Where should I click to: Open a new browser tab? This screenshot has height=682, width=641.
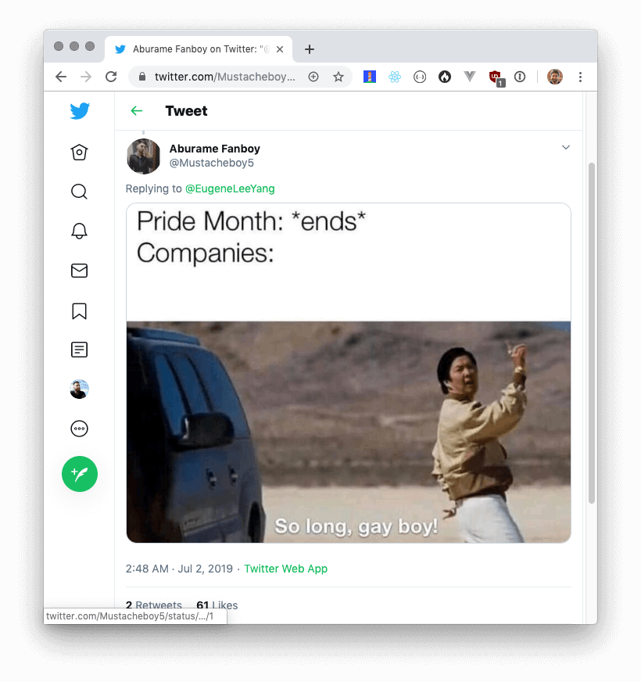pyautogui.click(x=310, y=49)
